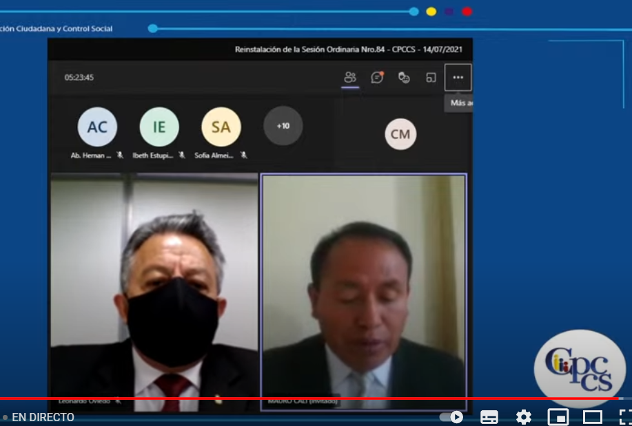Seek on the red YouTube progress bar

click(309, 398)
